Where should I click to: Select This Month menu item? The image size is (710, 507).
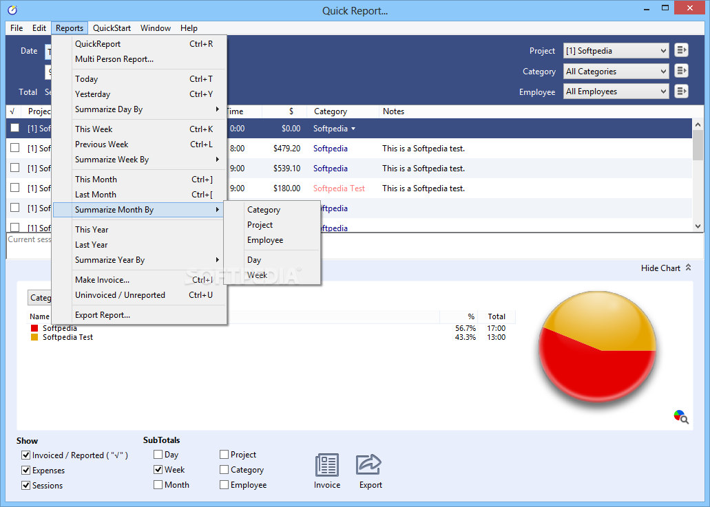pyautogui.click(x=140, y=180)
